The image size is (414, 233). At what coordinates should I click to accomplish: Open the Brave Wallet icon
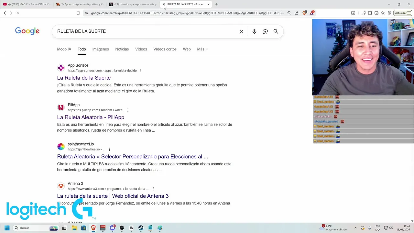pos(376,13)
